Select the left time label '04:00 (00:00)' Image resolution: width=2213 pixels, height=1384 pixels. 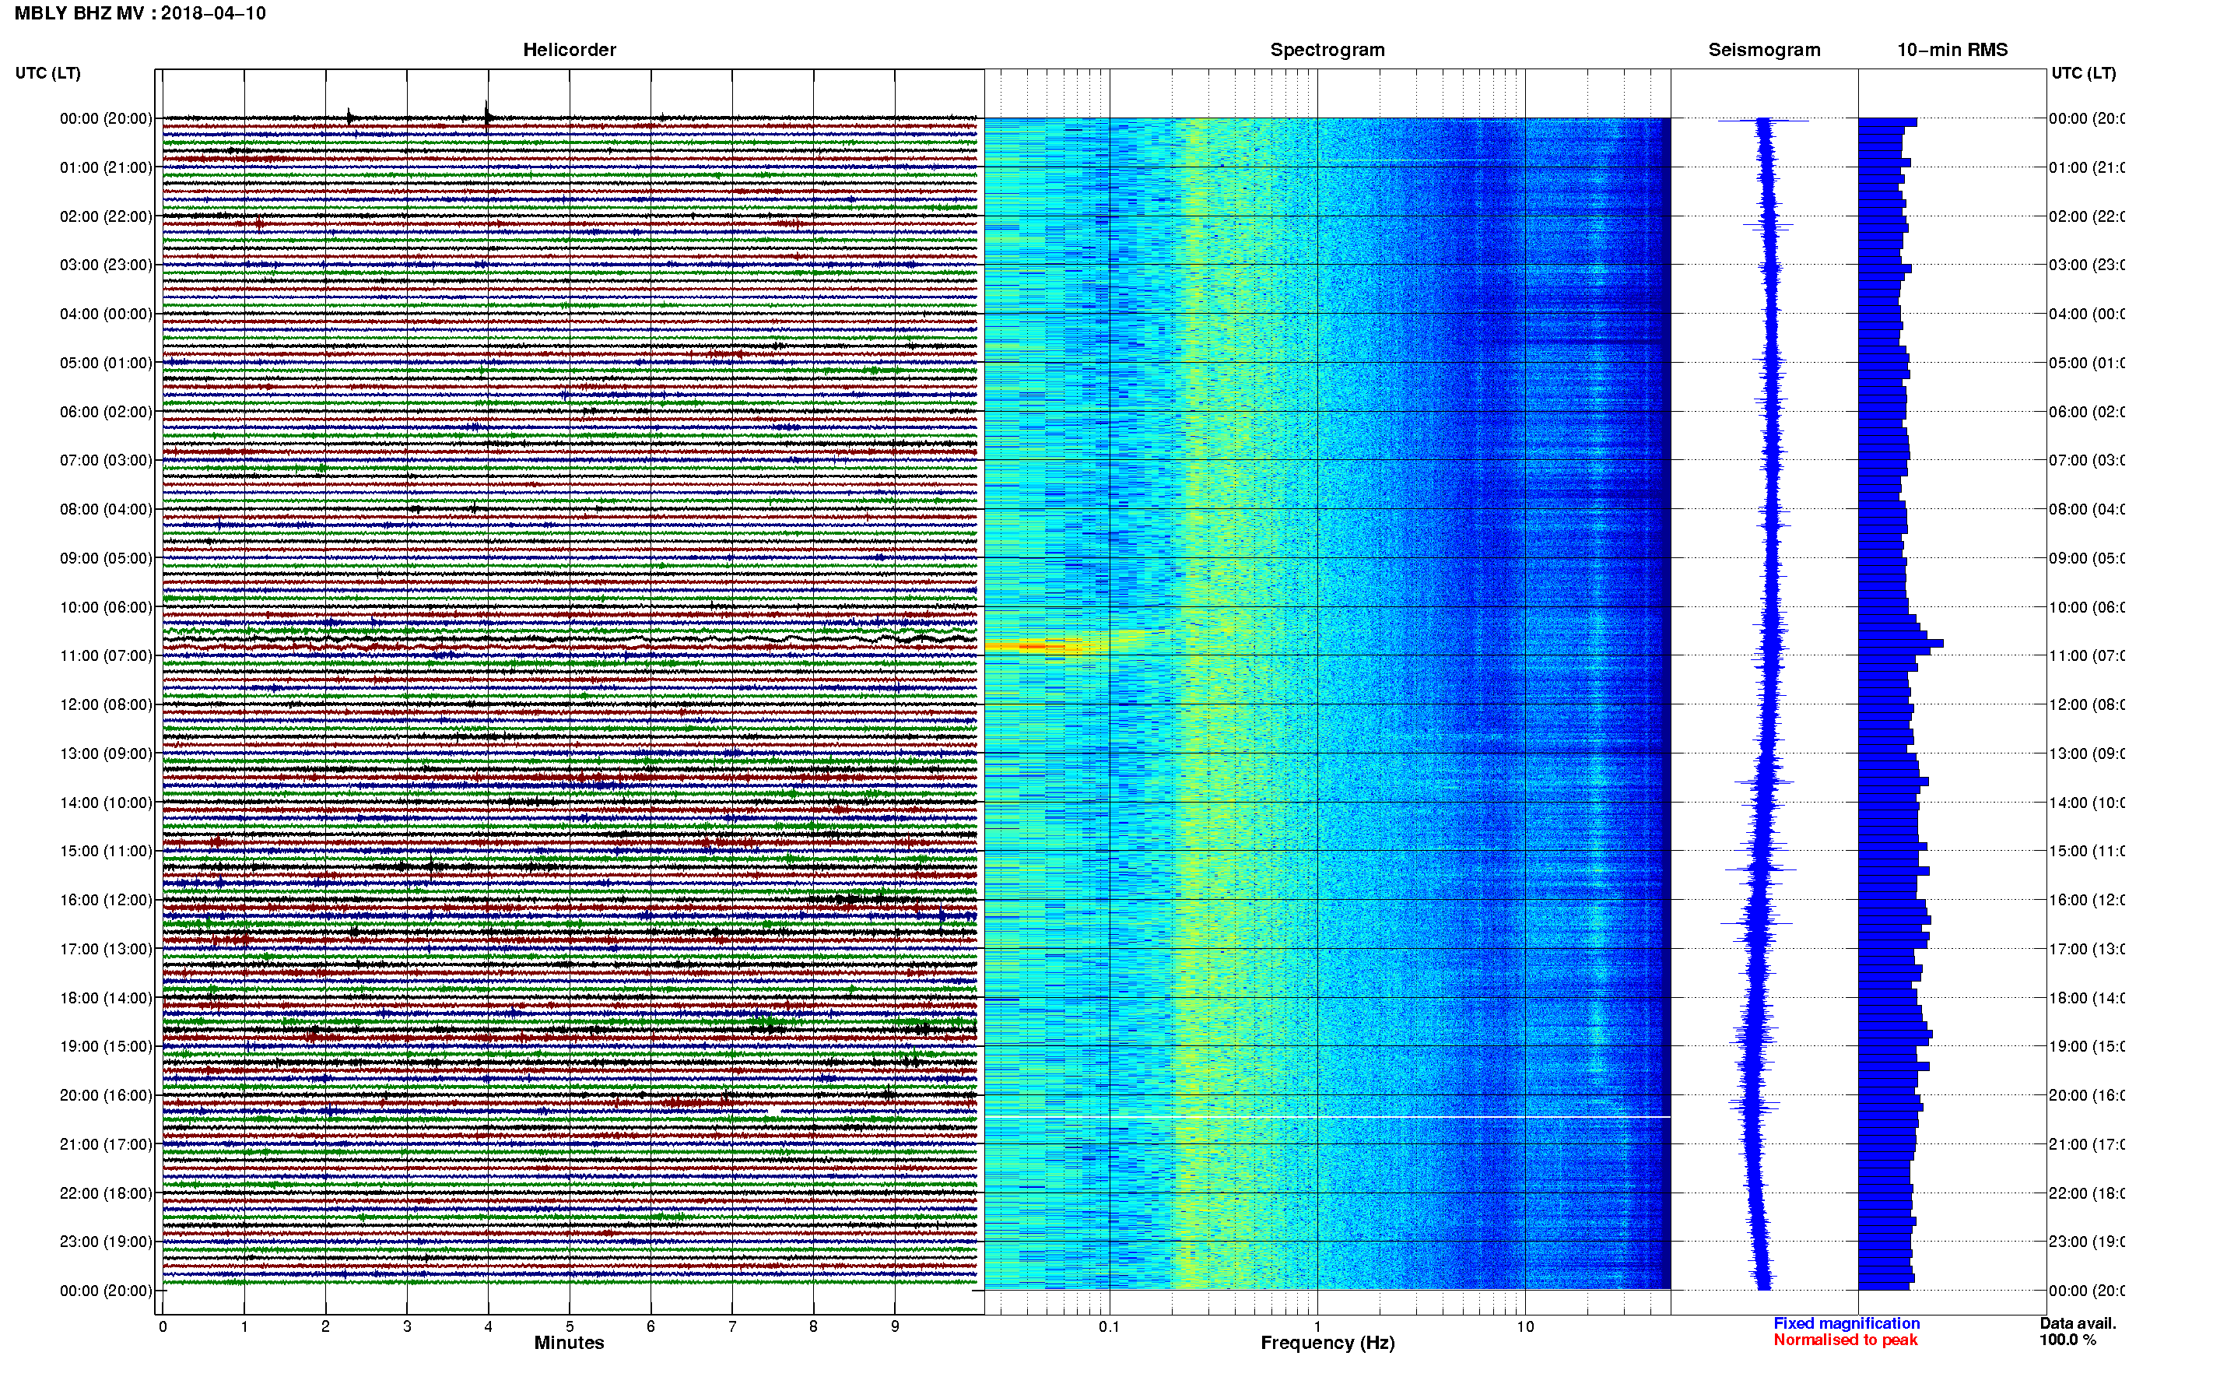pos(105,314)
